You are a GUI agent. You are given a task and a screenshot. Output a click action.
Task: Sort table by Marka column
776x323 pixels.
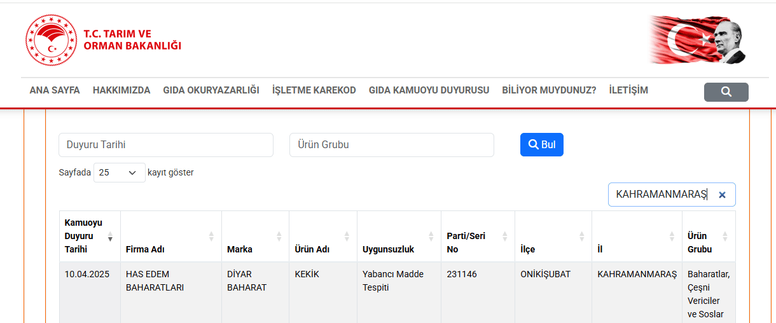point(279,237)
